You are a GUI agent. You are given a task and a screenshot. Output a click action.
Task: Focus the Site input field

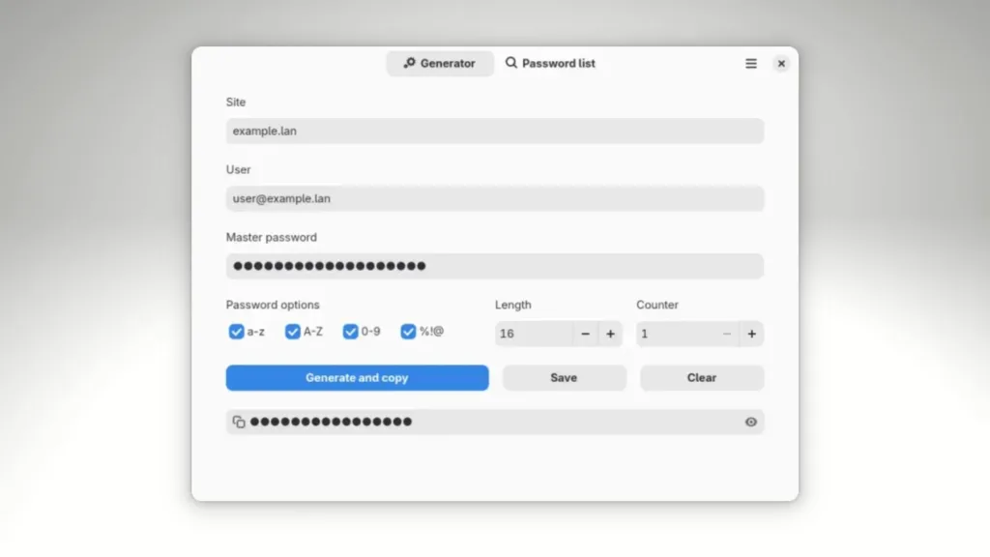point(495,131)
